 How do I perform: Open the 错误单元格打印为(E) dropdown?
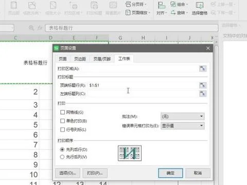coord(183,126)
